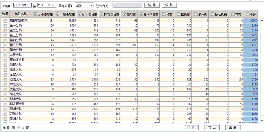The height and width of the screenshot is (132, 264).
Task: Click the 单位名称 column header
Action: pyautogui.click(x=21, y=14)
